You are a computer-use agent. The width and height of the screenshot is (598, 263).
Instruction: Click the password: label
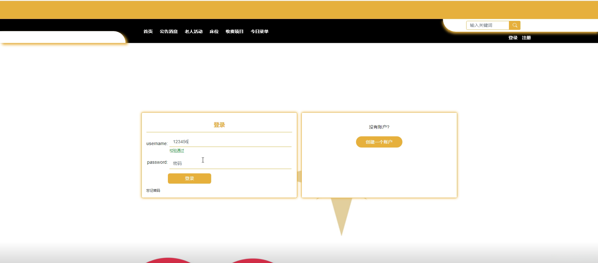tap(157, 162)
